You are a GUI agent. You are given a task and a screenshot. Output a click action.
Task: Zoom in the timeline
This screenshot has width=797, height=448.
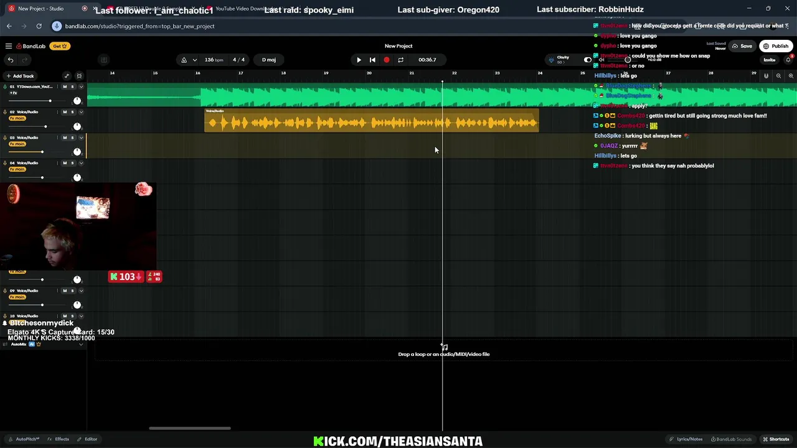click(x=791, y=76)
